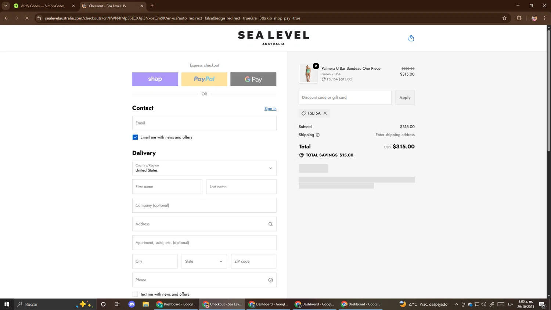Show hidden system tray icons
The width and height of the screenshot is (551, 310).
(456, 304)
